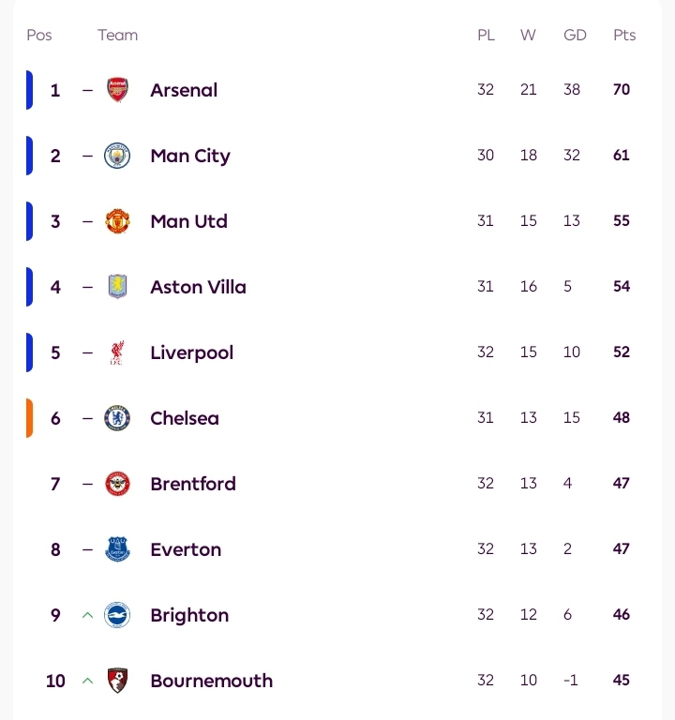Open the Man City team link

click(190, 156)
